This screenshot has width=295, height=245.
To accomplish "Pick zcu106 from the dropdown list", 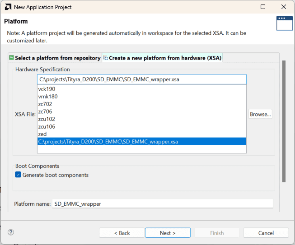I will pyautogui.click(x=47, y=127).
